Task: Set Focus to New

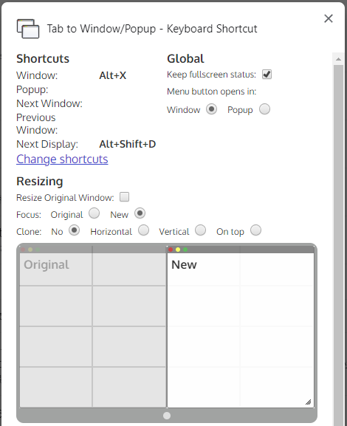Action: coord(140,213)
